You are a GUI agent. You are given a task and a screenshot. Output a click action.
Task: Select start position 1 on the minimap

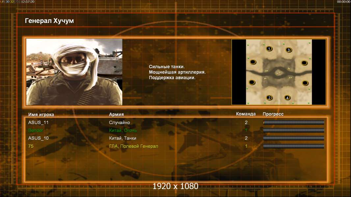click(269, 49)
